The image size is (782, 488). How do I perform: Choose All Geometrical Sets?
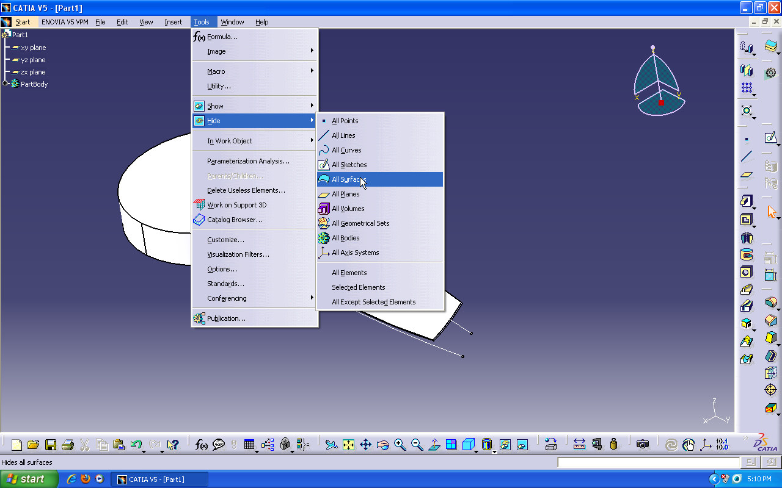click(380, 223)
